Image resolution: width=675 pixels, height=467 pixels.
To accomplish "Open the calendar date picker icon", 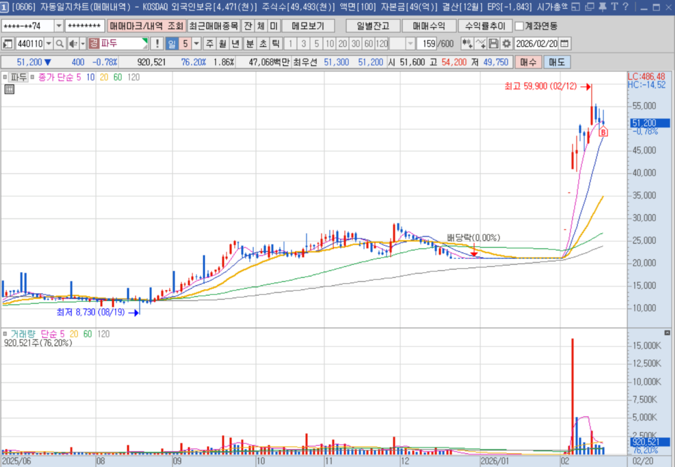I will coord(564,43).
